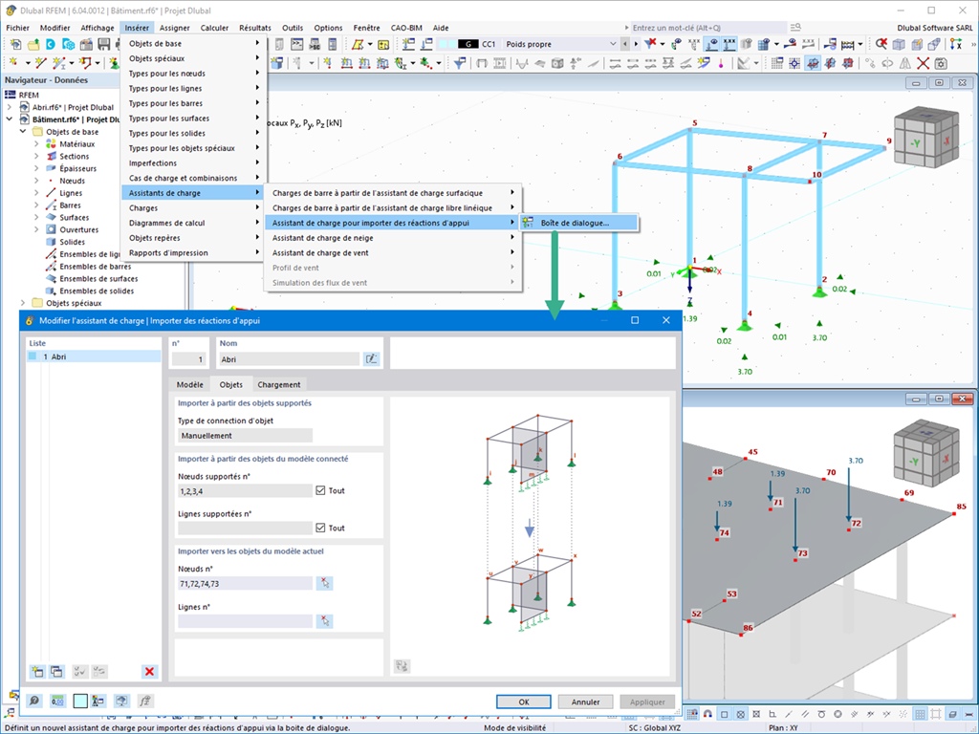Expand the Matériaux tree node
Screen dimensions: 979x734
(36, 144)
